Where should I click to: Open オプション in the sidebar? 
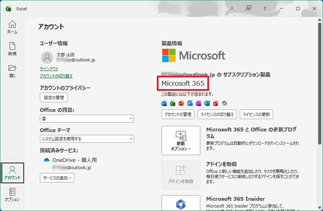(12, 195)
